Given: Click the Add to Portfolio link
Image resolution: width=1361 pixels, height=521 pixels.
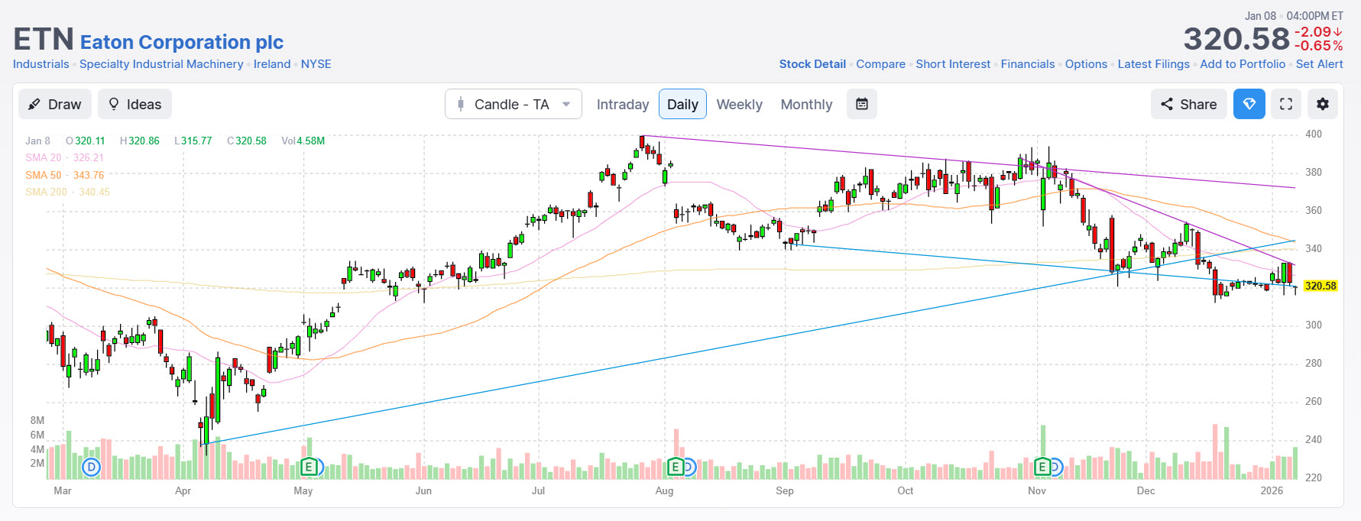Looking at the screenshot, I should [1243, 64].
